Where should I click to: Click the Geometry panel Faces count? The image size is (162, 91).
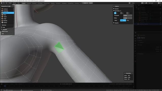click(x=127, y=79)
